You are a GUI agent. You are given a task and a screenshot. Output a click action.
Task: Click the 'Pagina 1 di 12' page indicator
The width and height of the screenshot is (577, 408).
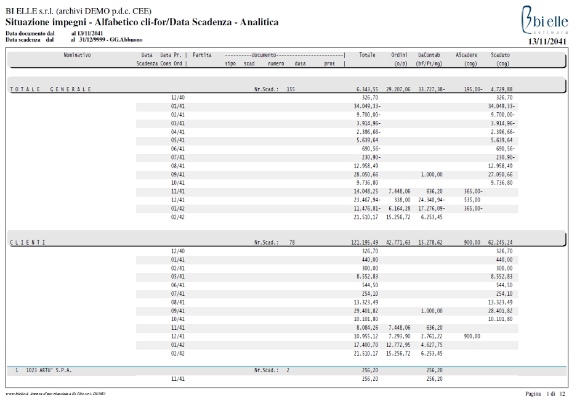coord(545,394)
